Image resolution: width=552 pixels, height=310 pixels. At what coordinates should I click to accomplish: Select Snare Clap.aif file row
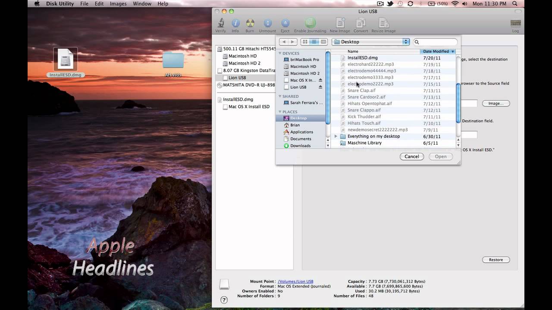pos(393,90)
